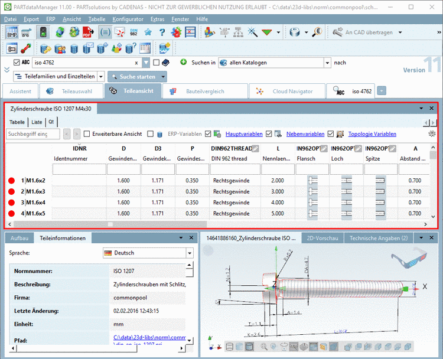
Task: Click the table settings gear icon
Action: click(x=432, y=134)
